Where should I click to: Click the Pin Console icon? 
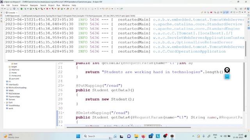pos(231,12)
